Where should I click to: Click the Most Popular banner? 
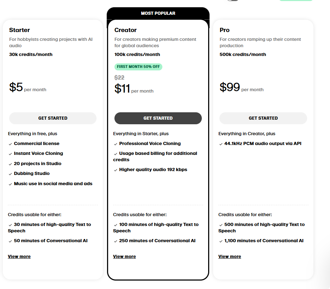click(158, 13)
